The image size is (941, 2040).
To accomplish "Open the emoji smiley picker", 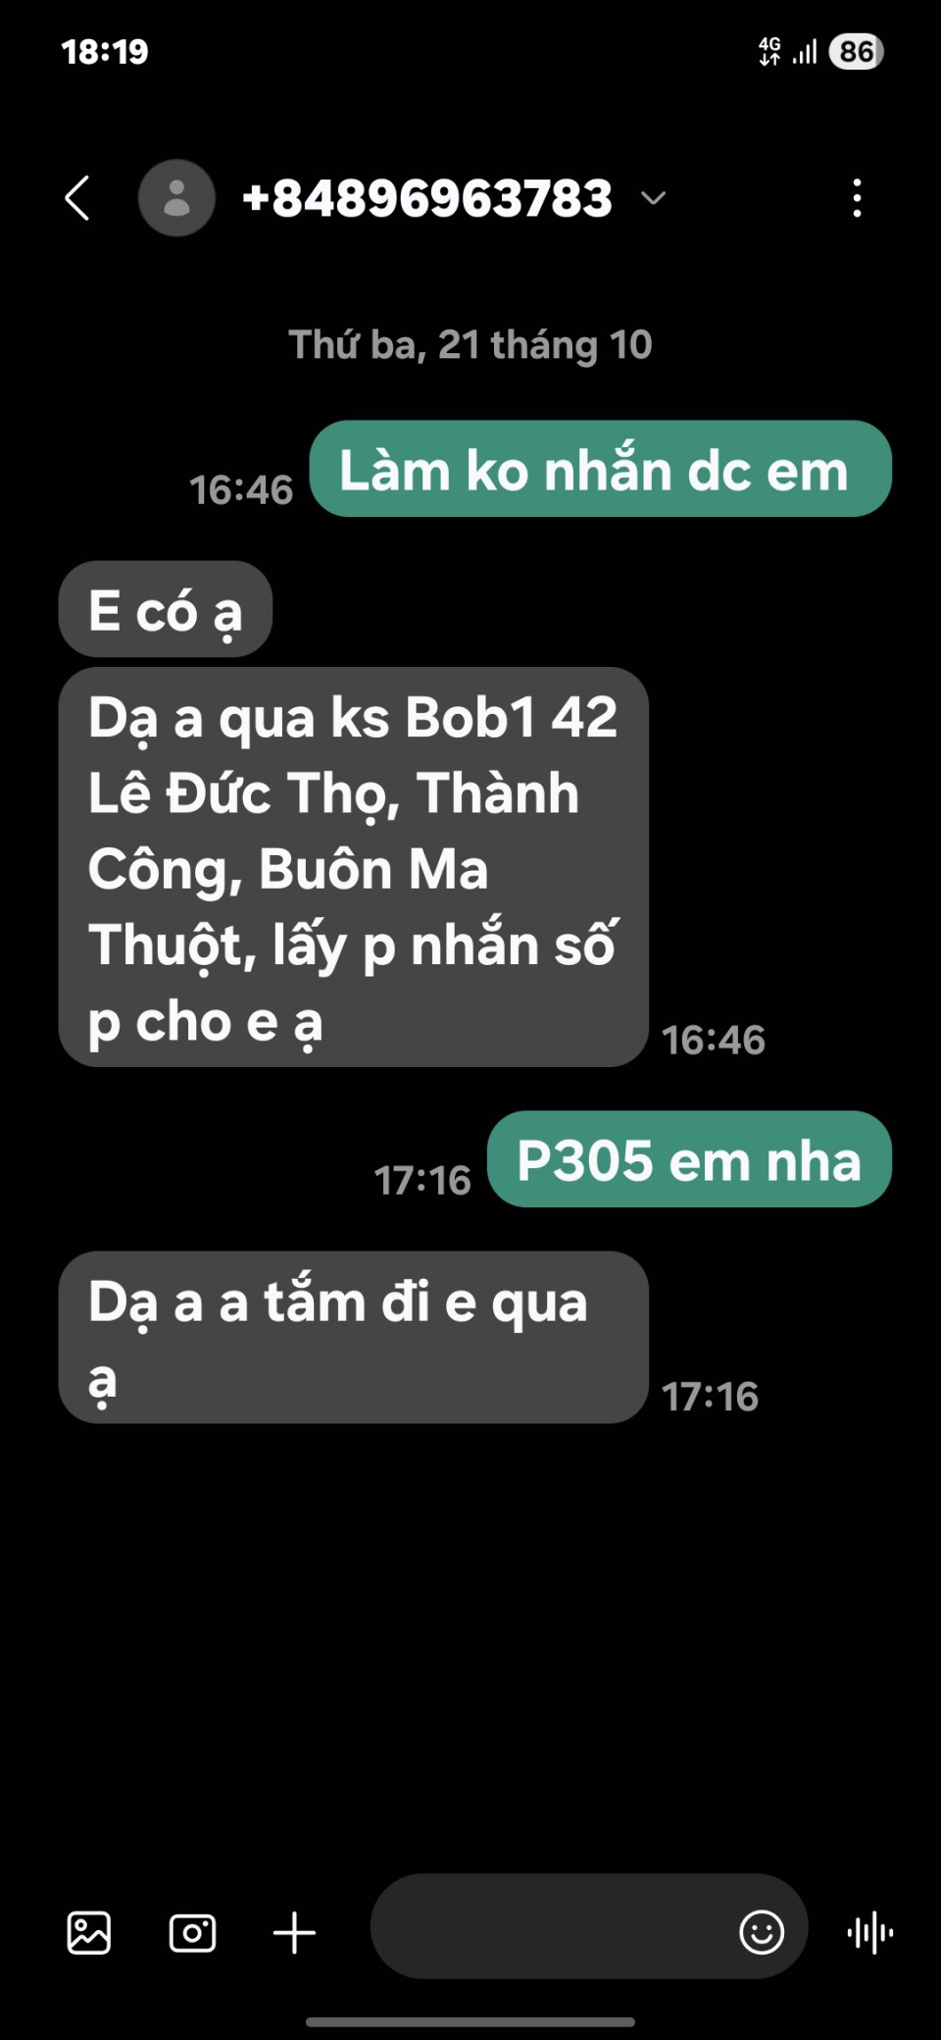I will click(x=762, y=1932).
